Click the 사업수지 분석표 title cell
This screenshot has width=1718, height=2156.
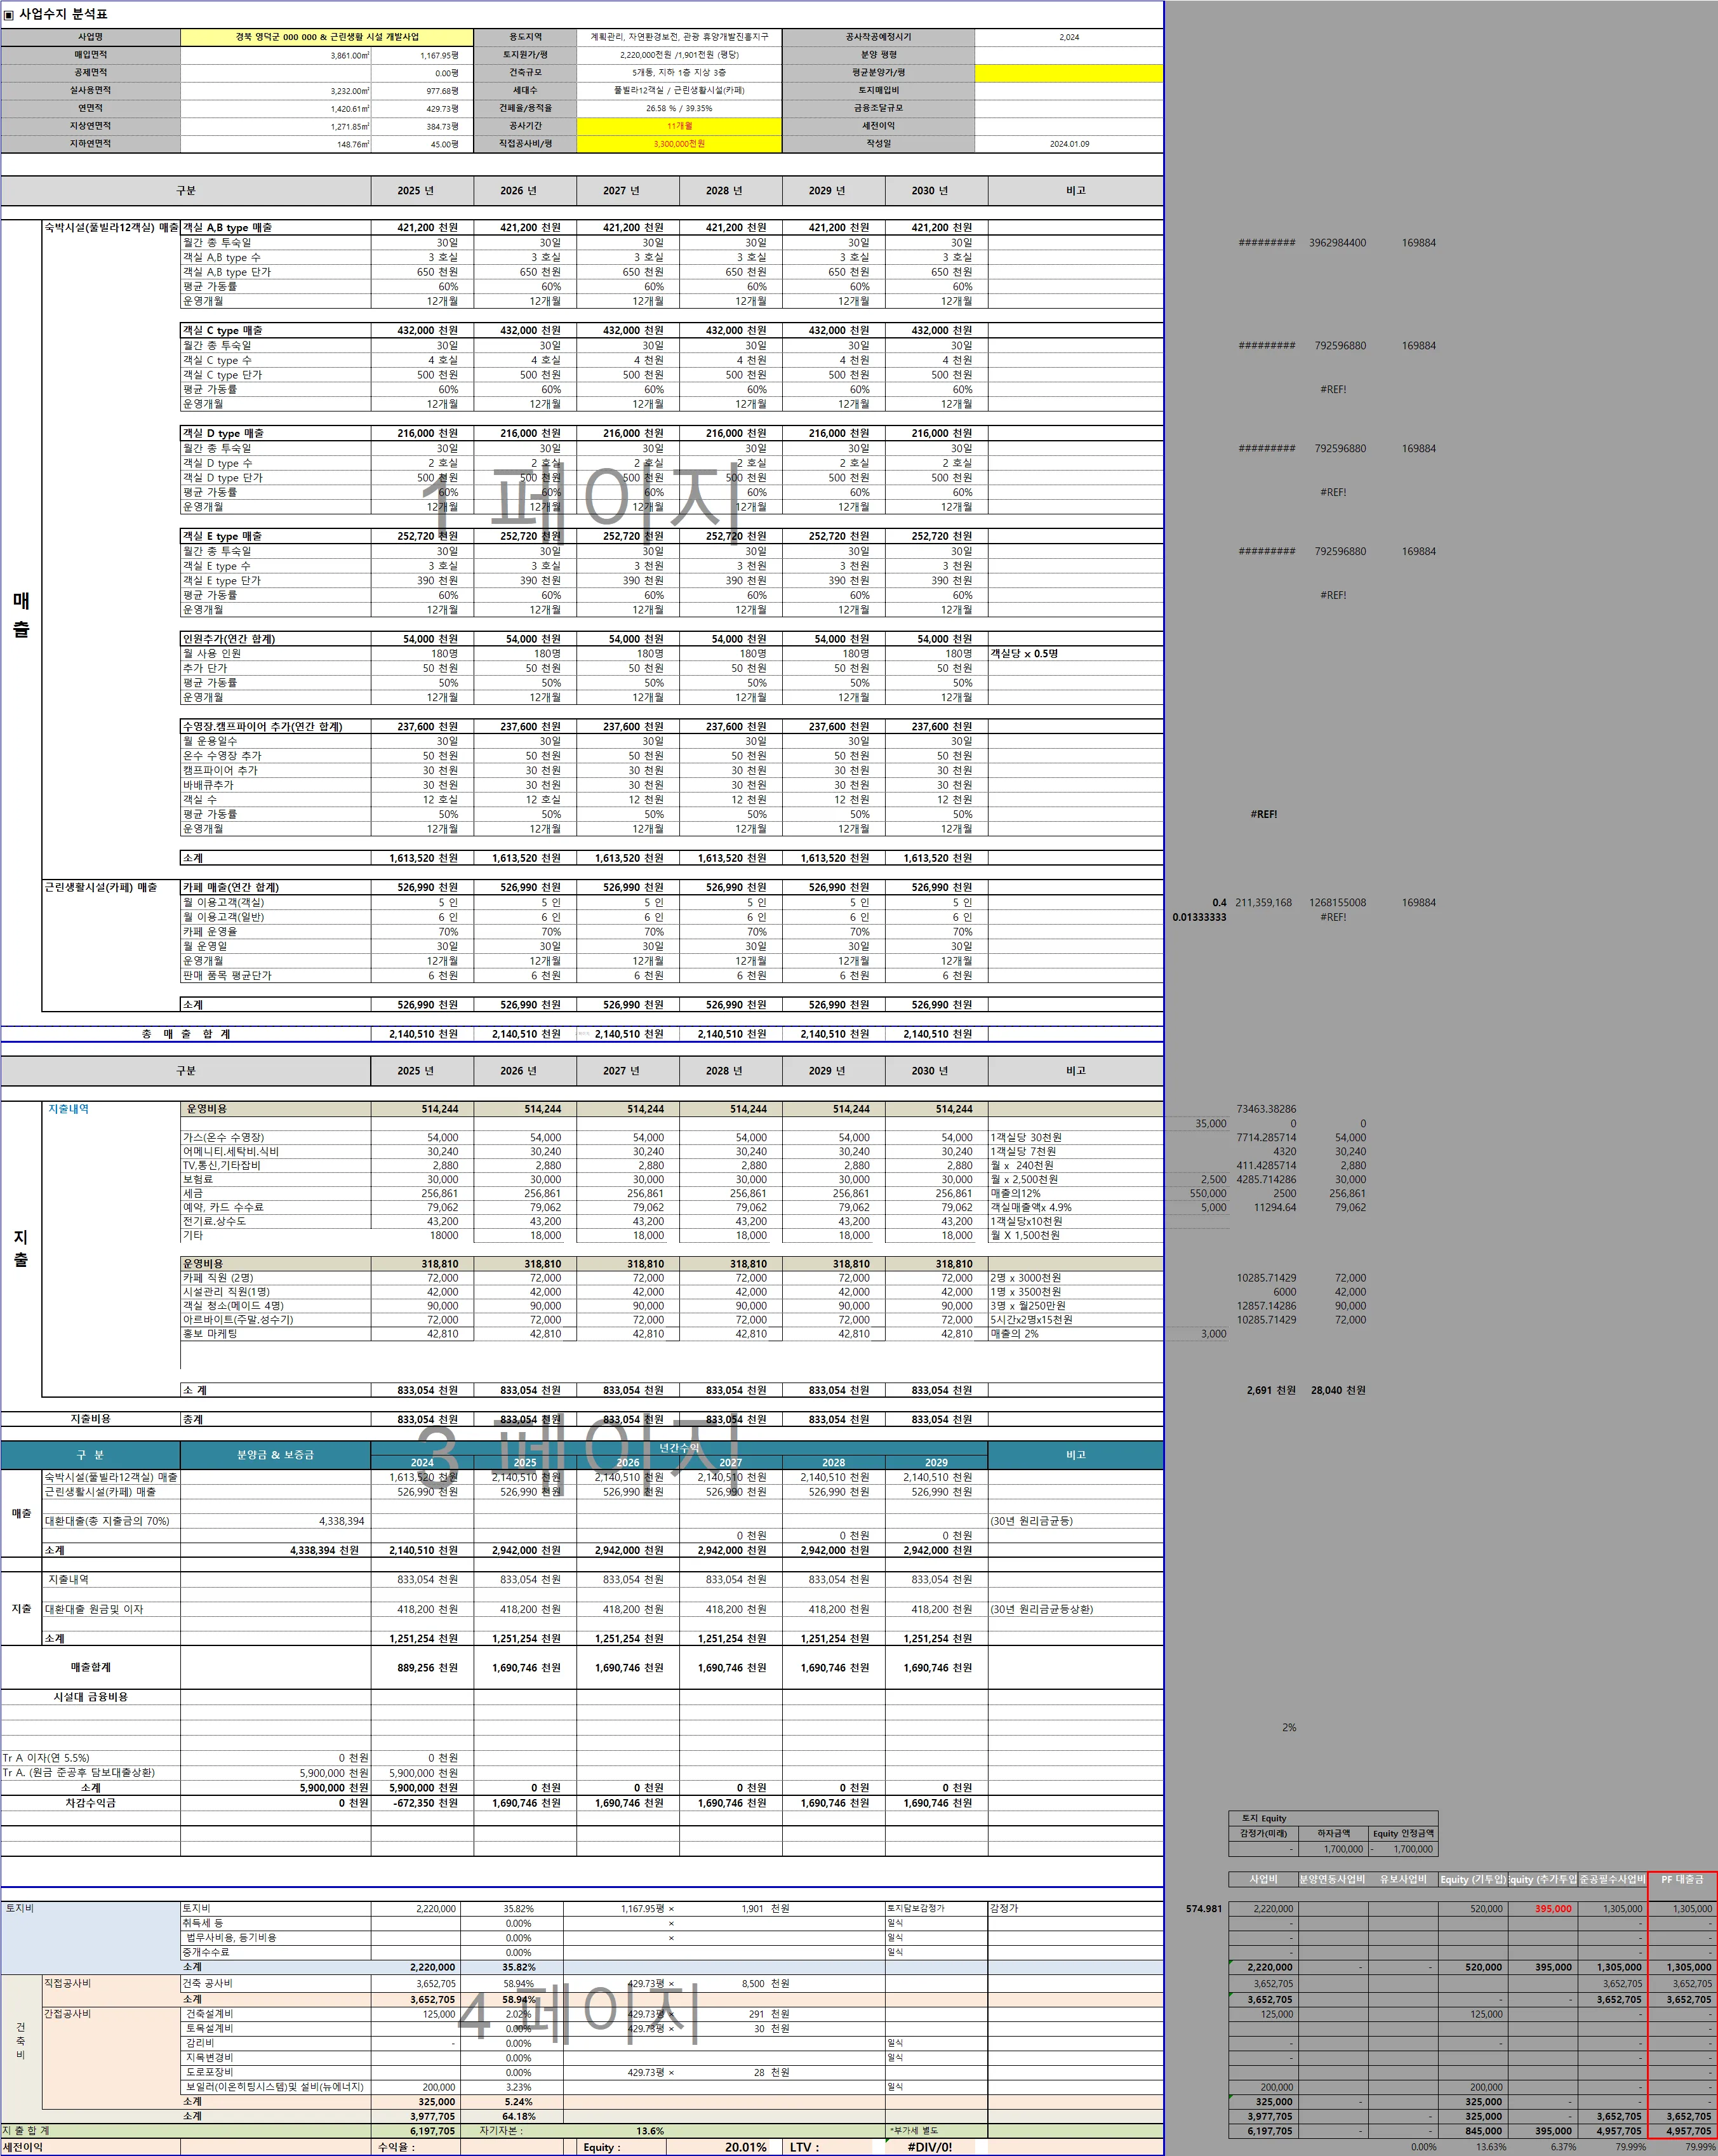click(62, 14)
